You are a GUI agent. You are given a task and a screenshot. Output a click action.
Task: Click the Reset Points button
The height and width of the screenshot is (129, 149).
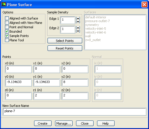coord(65,48)
